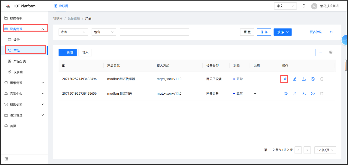Click 网关设备 device type cell
This screenshot has width=348, height=165.
coord(212,93)
